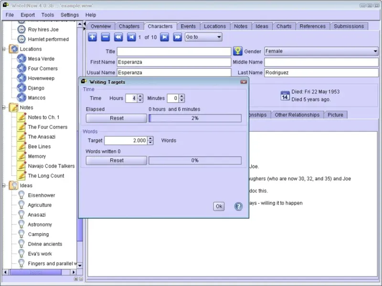Add a new character with plus button
Viewport: 382px width, 286px height.
point(92,37)
